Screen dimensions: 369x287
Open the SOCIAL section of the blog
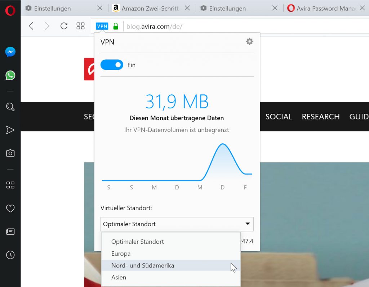click(x=279, y=117)
